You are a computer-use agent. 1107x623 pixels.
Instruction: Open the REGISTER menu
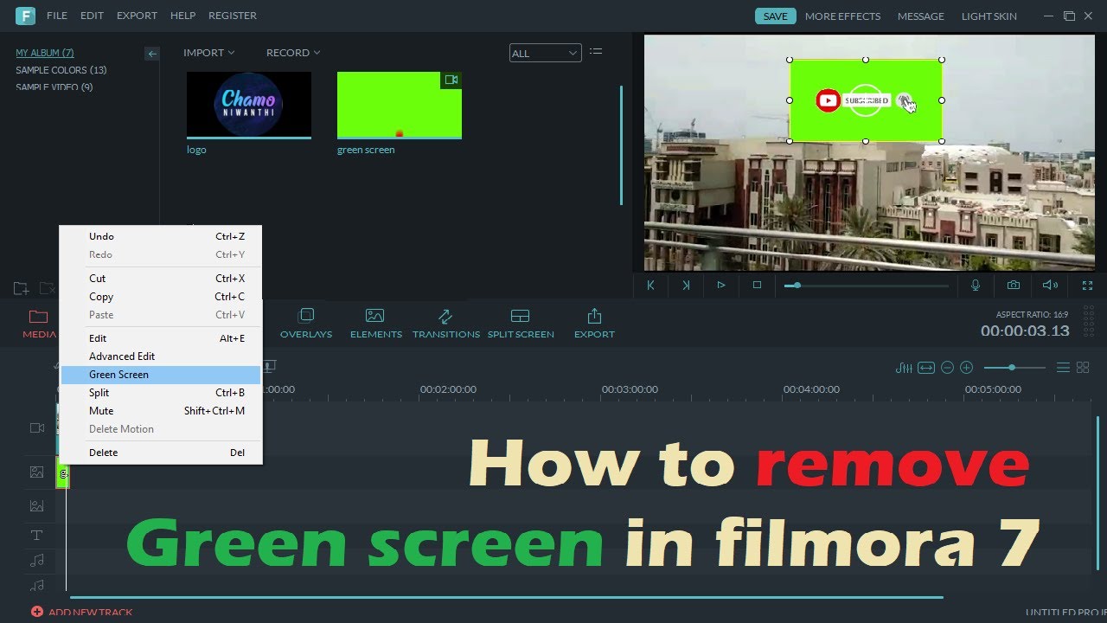(x=233, y=16)
